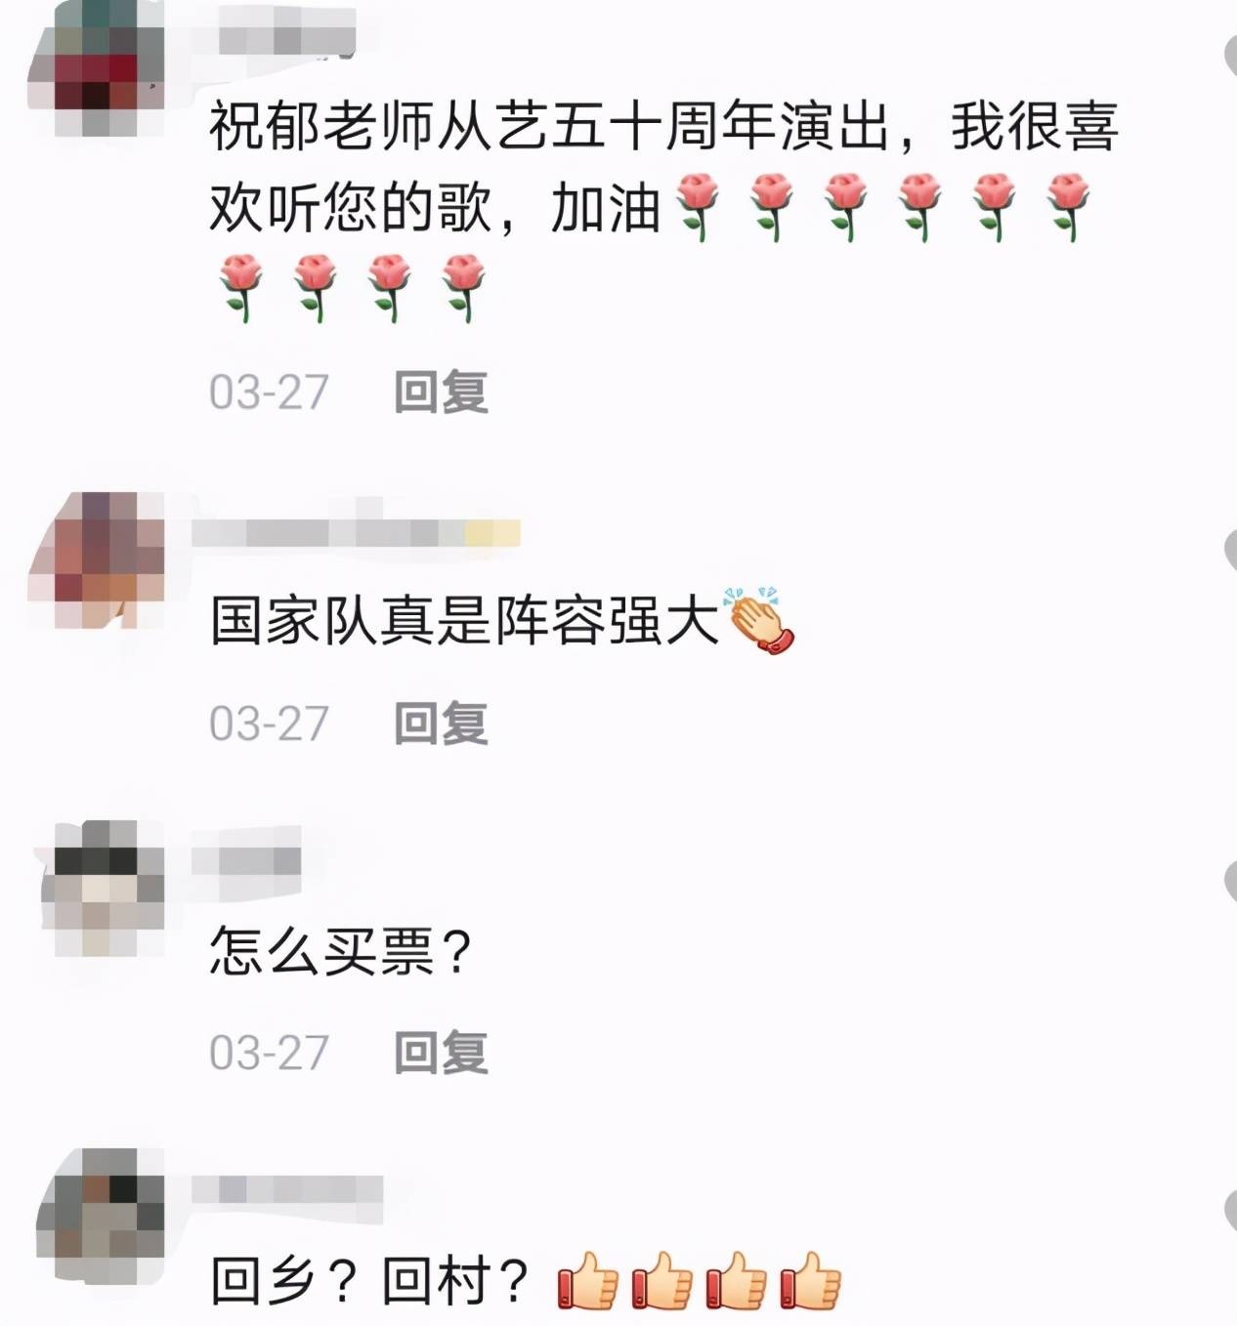Like the 回乡回村 comment via right-edge icon
1237x1326 pixels.
coord(1229,1211)
